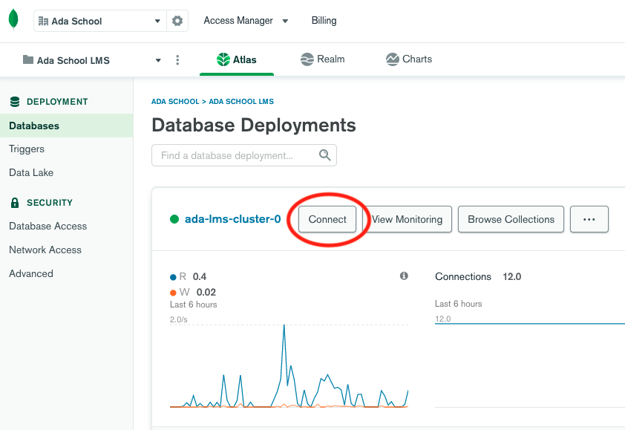Click the project folder icon
Viewport: 625px width, 430px height.
pos(28,59)
